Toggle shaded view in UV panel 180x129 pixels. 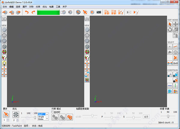87,30
